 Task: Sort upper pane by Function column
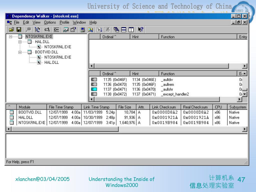198,37
